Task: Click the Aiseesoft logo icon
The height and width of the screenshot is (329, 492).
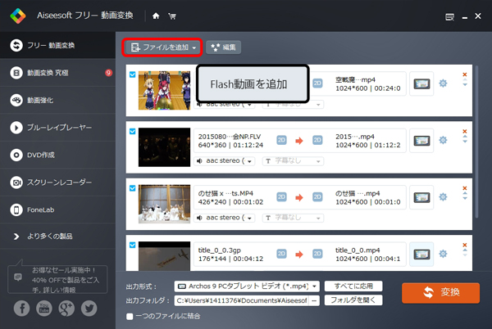Action: tap(18, 16)
